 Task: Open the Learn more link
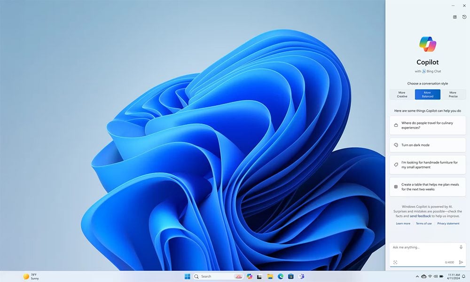point(403,224)
